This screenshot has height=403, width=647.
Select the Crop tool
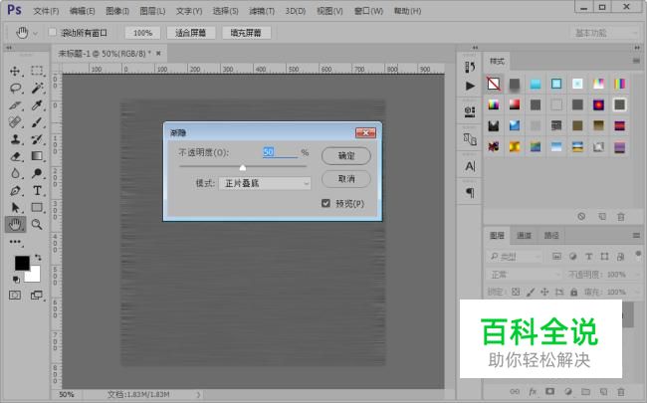point(15,105)
